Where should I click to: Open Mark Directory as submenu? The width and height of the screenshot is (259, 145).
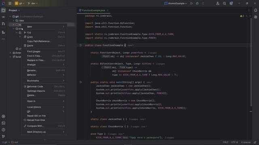[44, 132]
